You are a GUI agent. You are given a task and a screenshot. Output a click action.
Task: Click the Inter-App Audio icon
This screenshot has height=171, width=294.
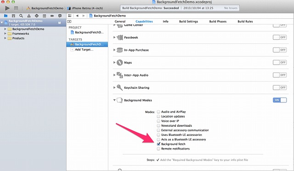[x=119, y=75]
